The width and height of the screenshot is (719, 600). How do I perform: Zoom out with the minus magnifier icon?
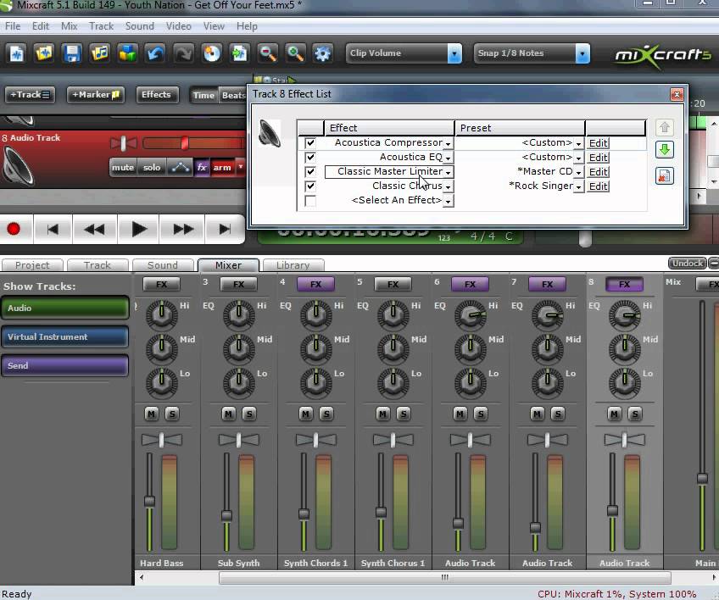(267, 53)
